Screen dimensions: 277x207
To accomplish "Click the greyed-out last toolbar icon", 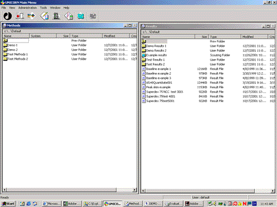I will [93, 16].
